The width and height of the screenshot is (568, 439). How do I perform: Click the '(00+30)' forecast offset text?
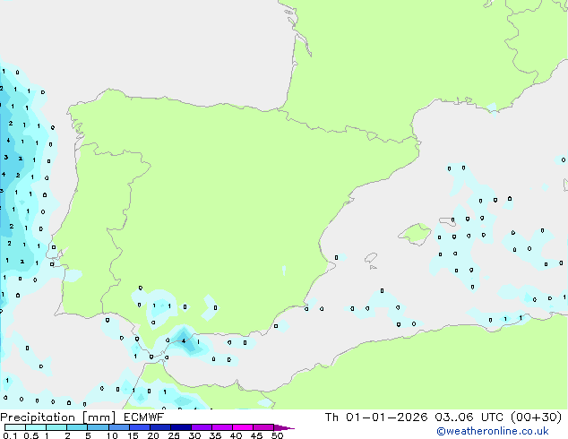[536, 417]
